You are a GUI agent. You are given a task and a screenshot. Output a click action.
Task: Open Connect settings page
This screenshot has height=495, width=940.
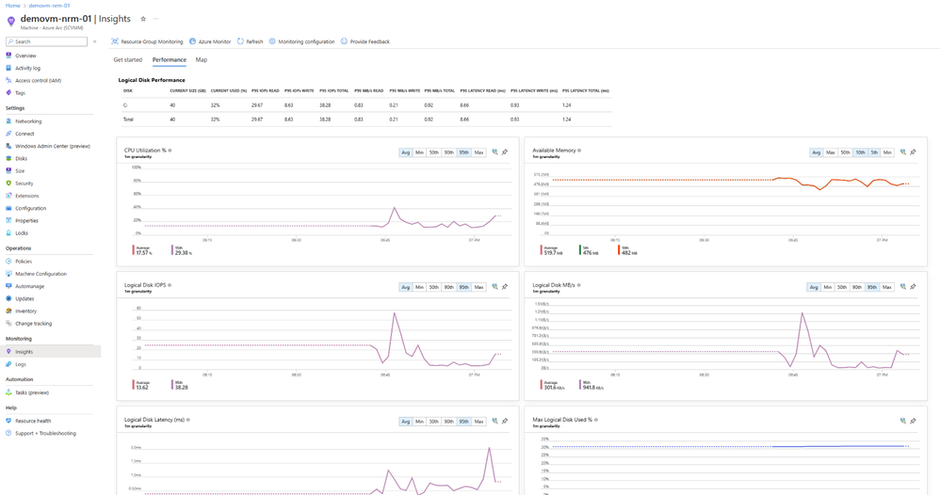coord(24,134)
